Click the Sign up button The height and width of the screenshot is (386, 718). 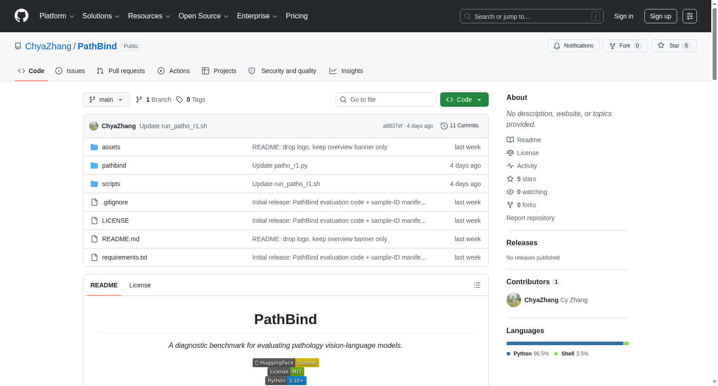click(661, 16)
